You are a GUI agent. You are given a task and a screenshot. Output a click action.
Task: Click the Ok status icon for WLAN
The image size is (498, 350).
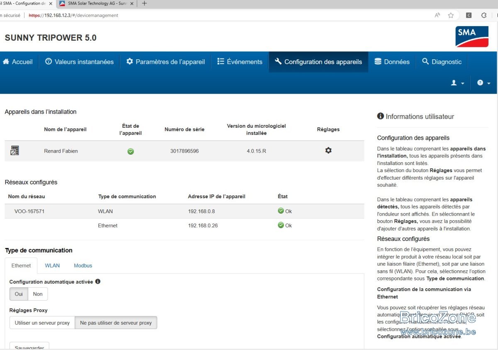click(x=281, y=211)
